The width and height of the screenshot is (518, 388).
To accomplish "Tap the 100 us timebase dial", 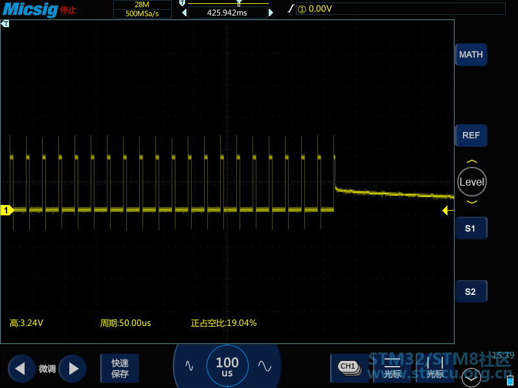I will [x=227, y=366].
